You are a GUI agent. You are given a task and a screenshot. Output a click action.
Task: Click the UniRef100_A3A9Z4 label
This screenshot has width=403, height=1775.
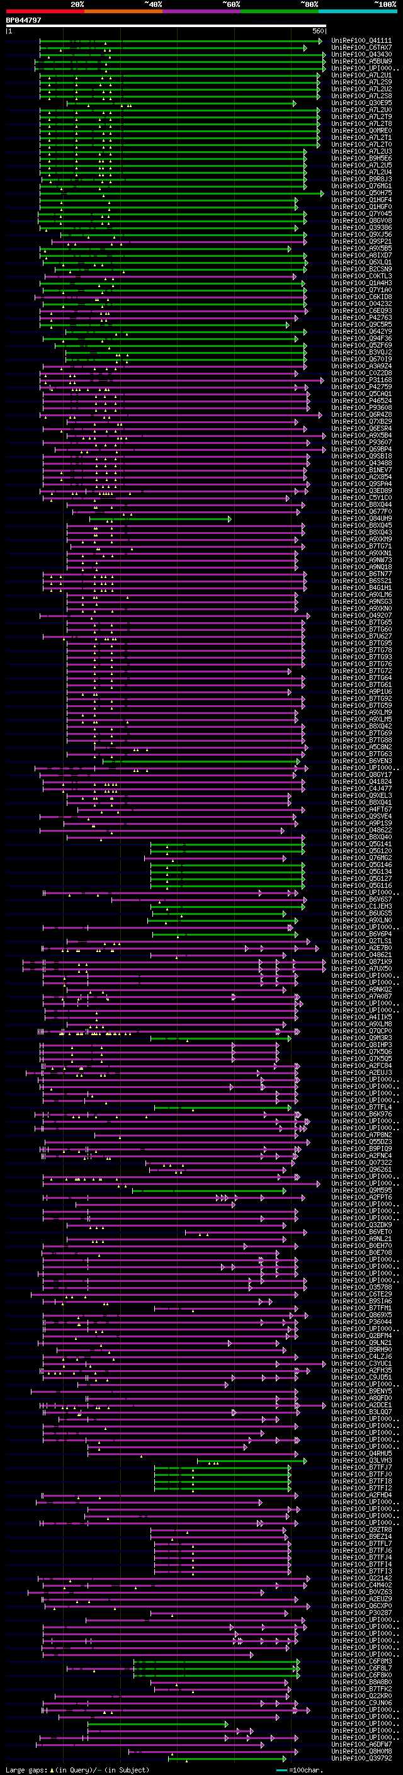pos(361,366)
